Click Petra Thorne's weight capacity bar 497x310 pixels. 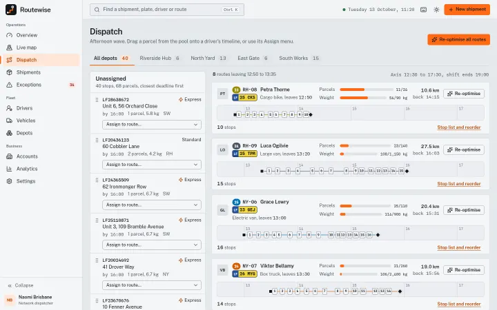(363, 98)
